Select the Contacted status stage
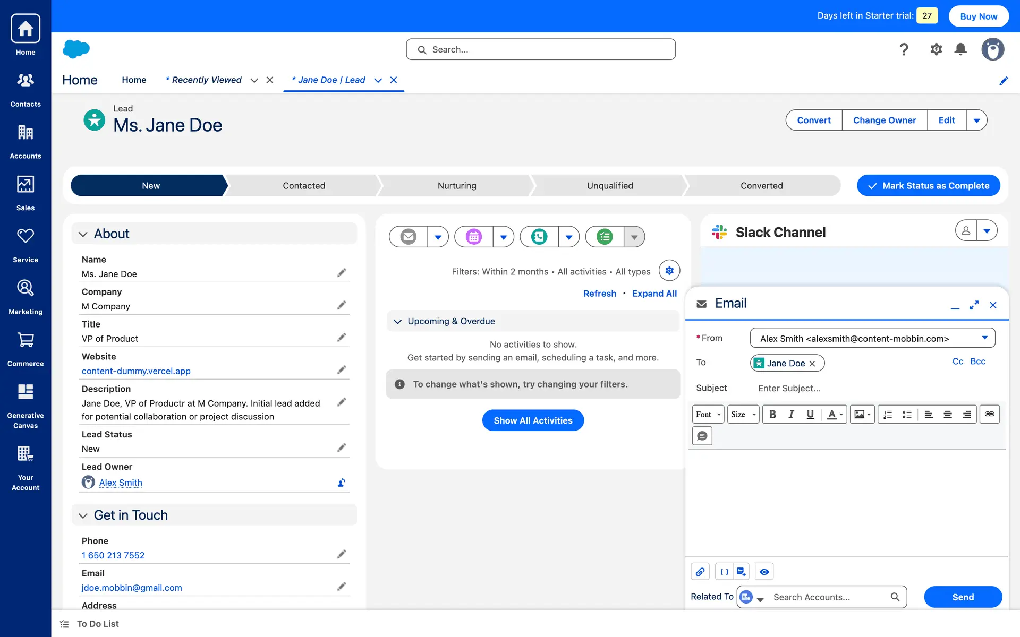The image size is (1020, 637). pos(303,186)
